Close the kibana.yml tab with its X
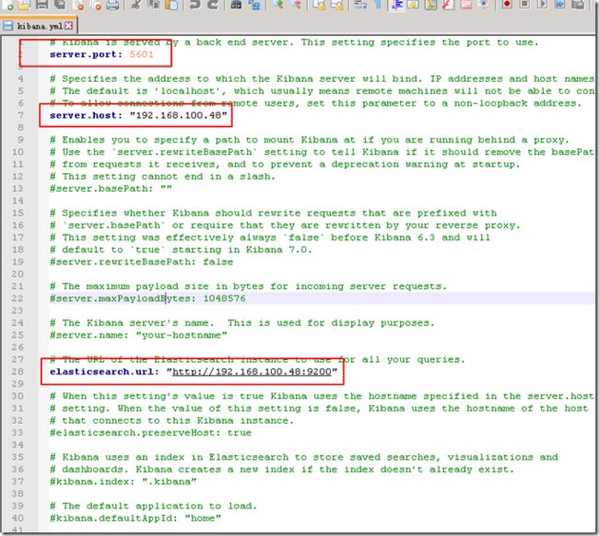 (x=68, y=26)
